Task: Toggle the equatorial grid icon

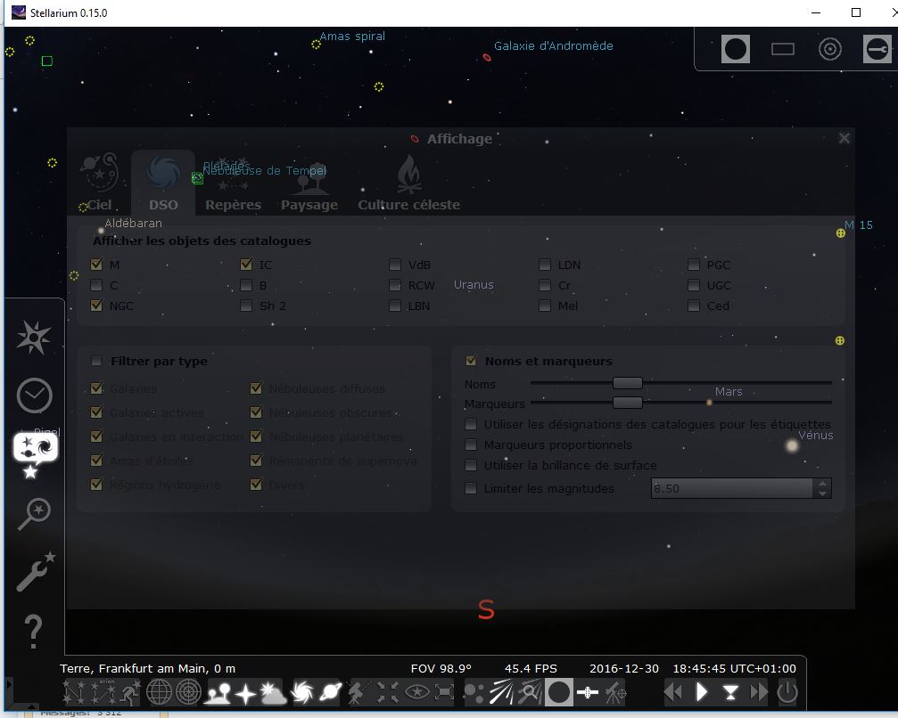Action: 159,692
